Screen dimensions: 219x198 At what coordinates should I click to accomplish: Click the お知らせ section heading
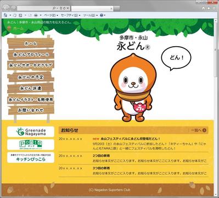click(70, 130)
